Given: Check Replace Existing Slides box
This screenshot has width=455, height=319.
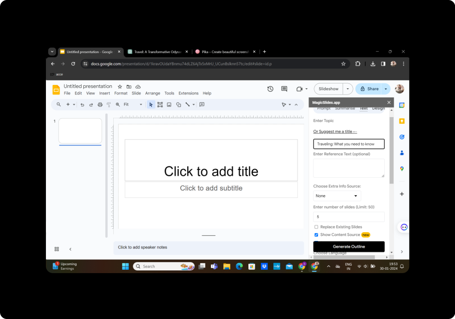Looking at the screenshot, I should (316, 227).
